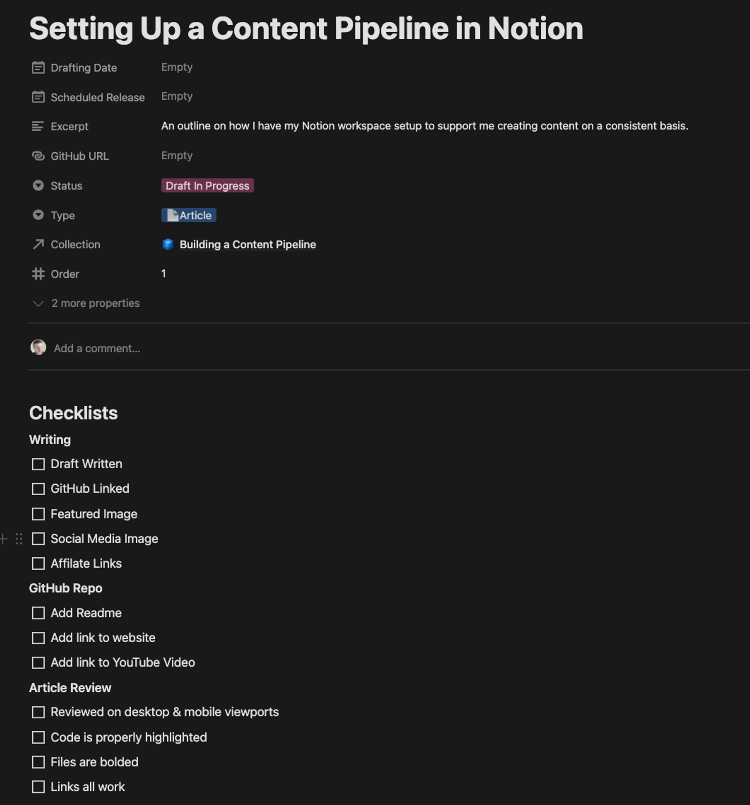The width and height of the screenshot is (750, 805).
Task: Click the empty GitHub URL value
Action: pos(177,156)
